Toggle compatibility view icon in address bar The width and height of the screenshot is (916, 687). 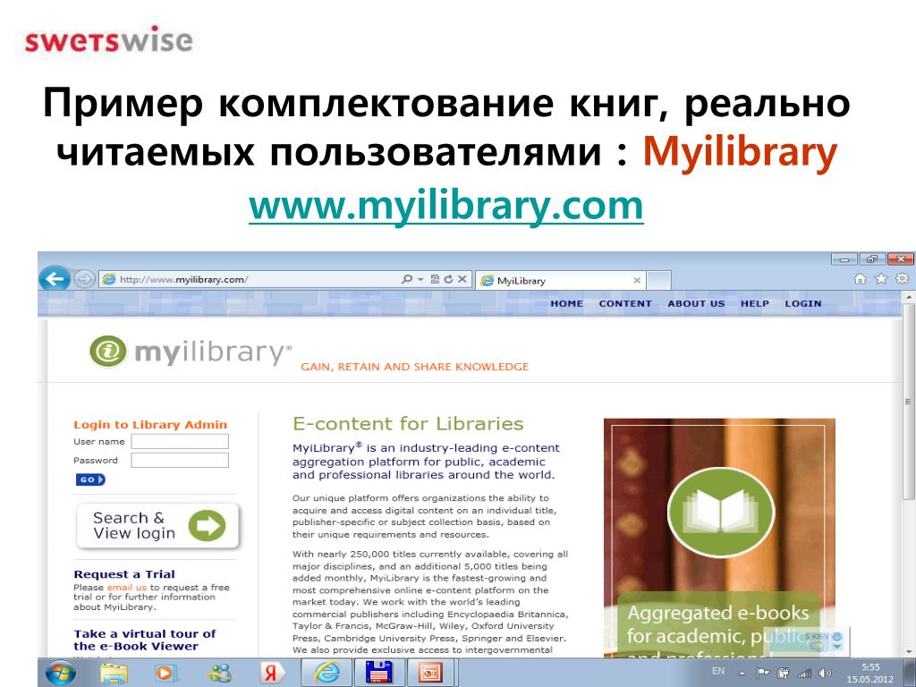click(x=435, y=279)
